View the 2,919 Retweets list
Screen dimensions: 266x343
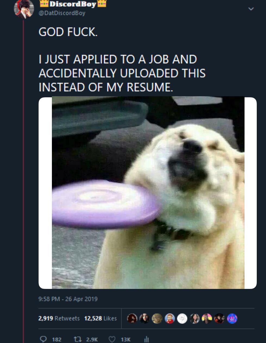pos(59,318)
